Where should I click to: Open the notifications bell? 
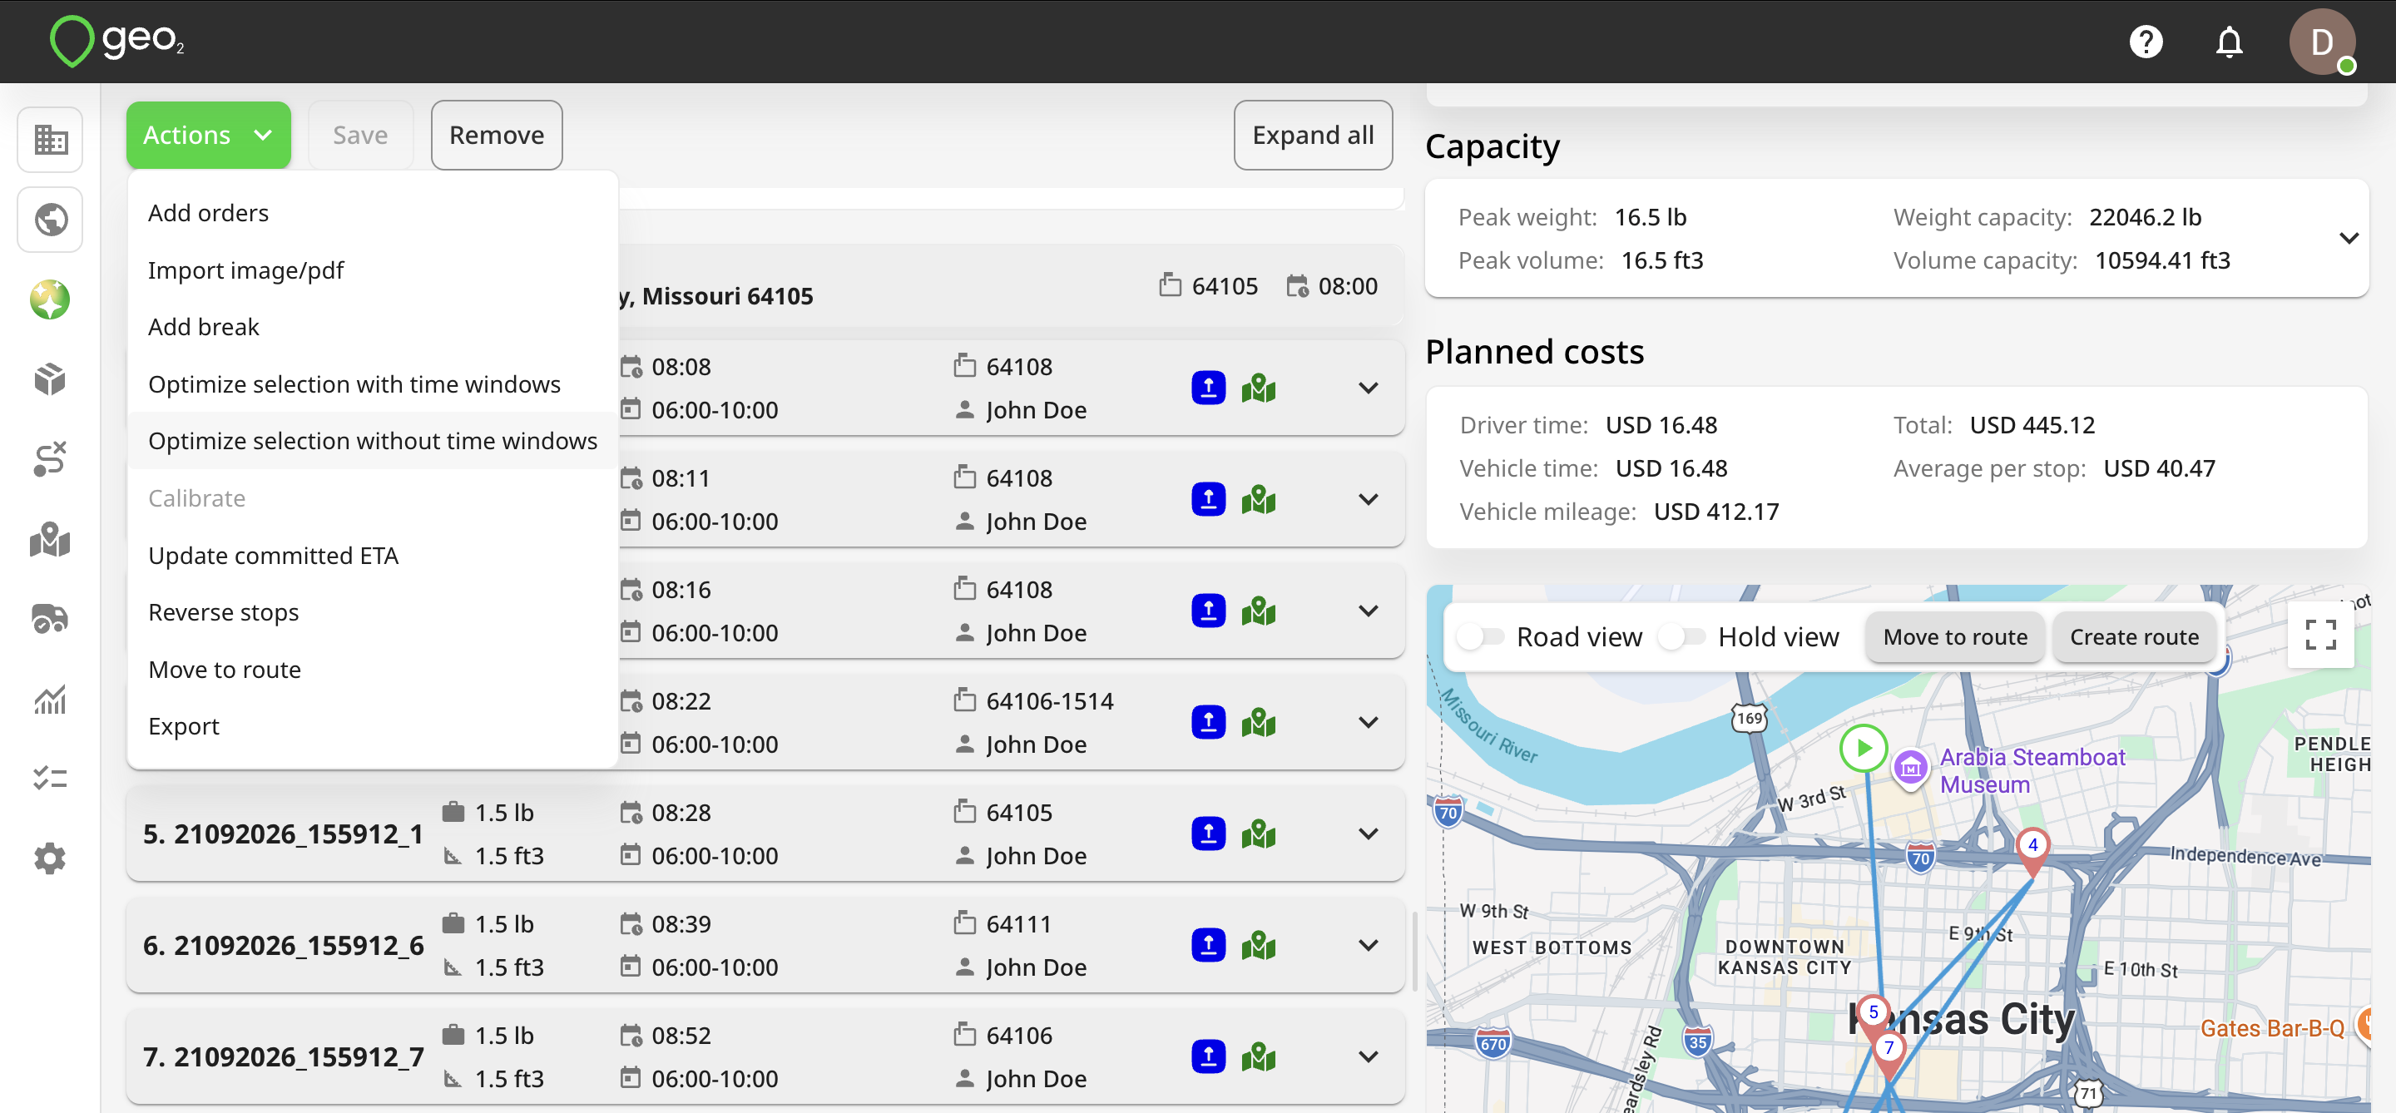point(2230,42)
